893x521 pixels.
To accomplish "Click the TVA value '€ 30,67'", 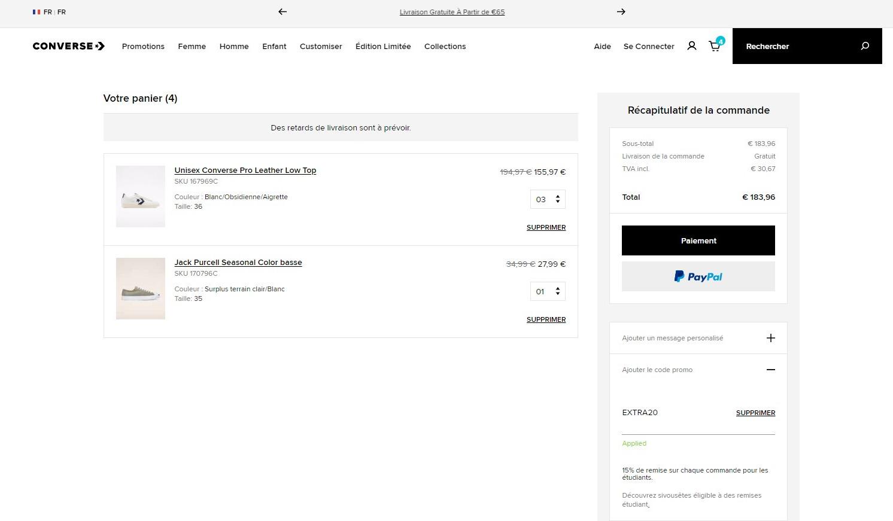I will [x=763, y=169].
